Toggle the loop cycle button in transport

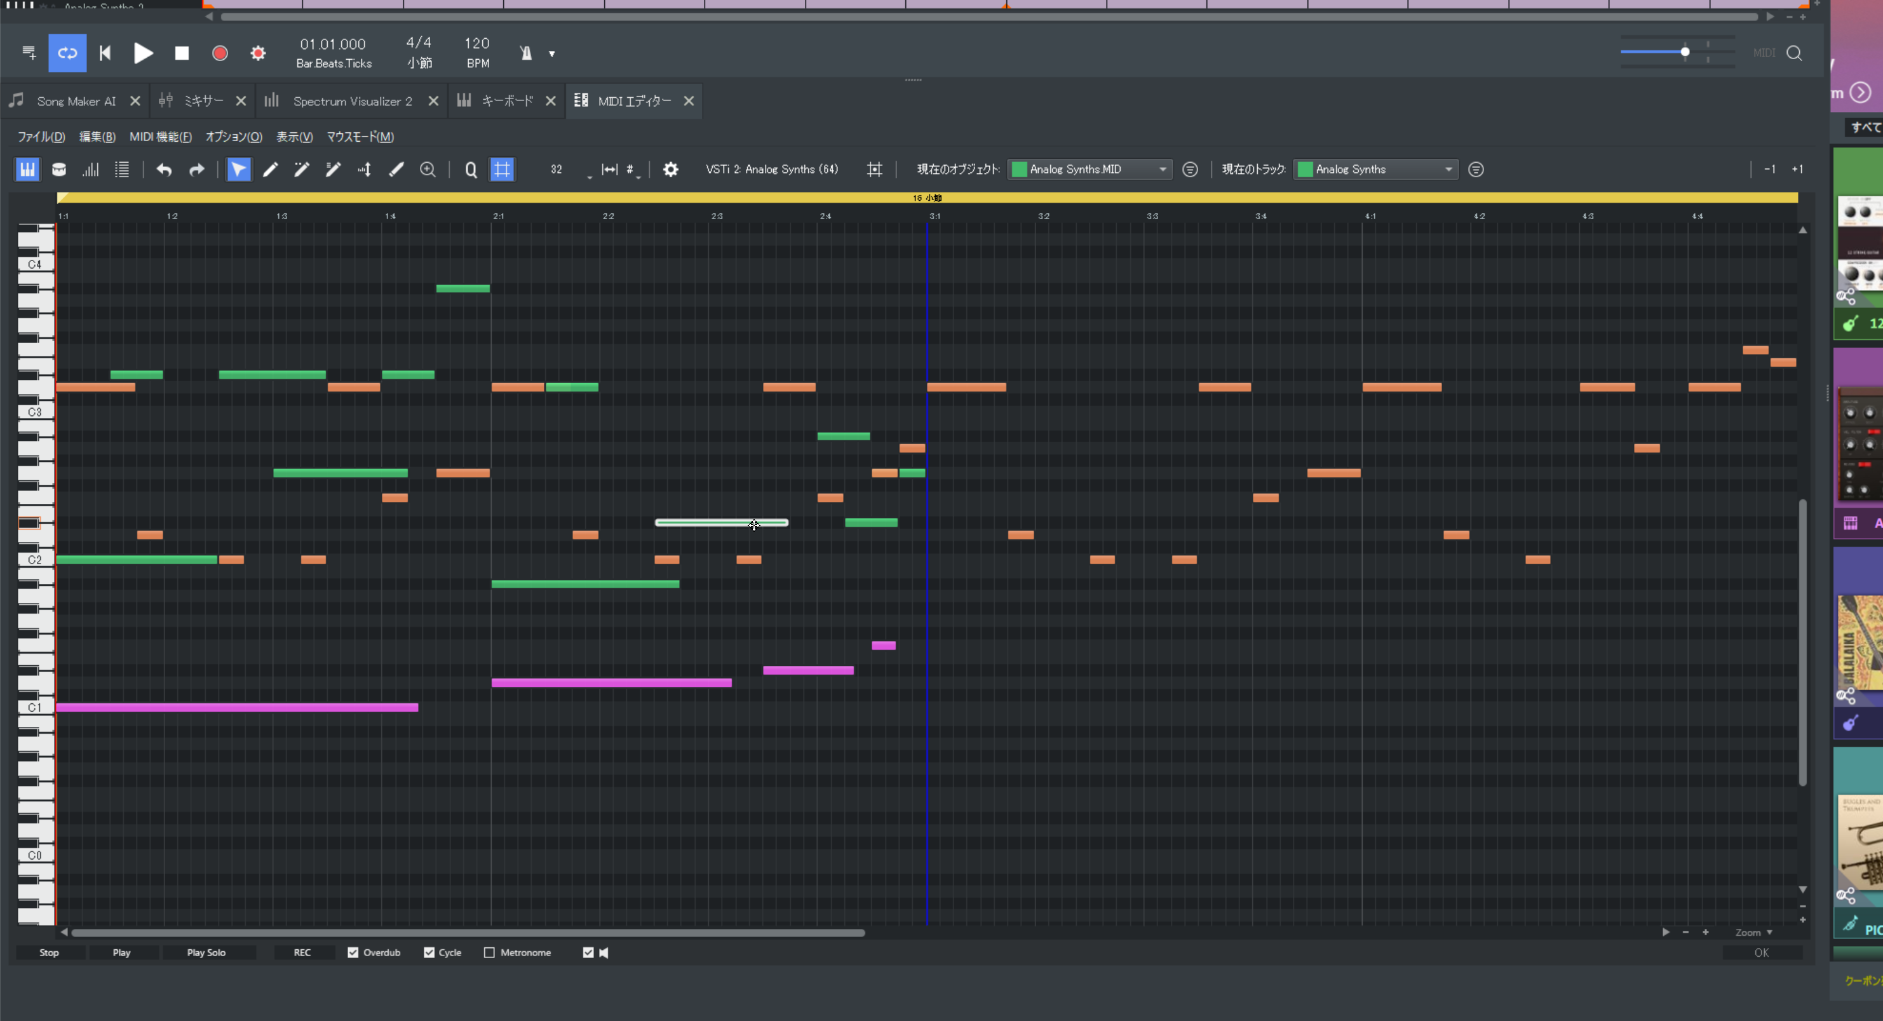point(67,53)
